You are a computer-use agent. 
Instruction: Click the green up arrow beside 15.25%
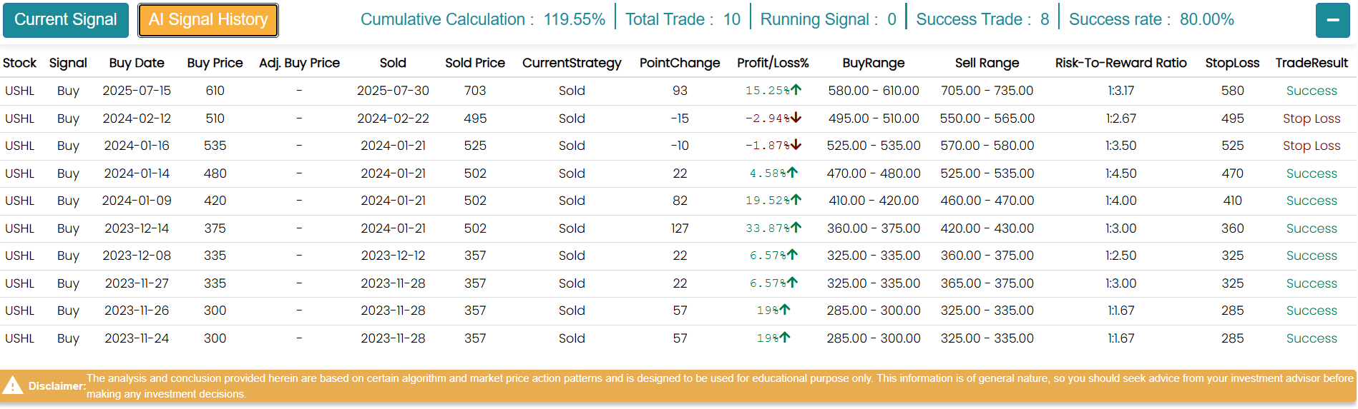796,90
